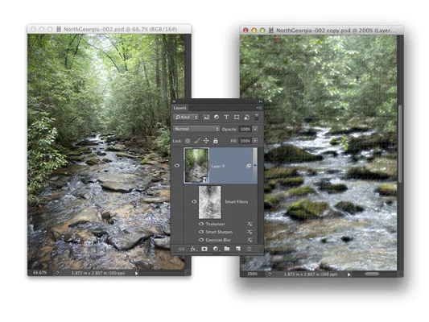Click status icon beside 200% zoom
This screenshot has width=429, height=322.
point(270,275)
